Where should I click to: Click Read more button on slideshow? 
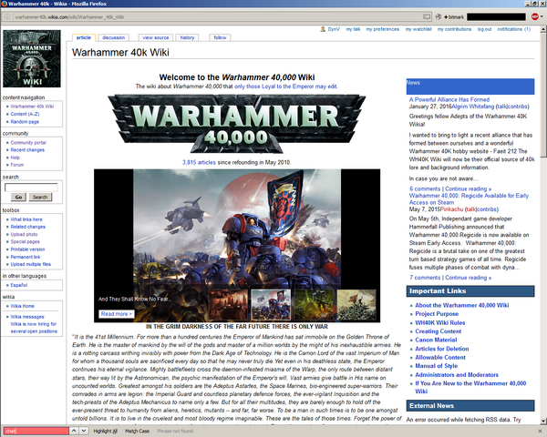click(x=117, y=314)
